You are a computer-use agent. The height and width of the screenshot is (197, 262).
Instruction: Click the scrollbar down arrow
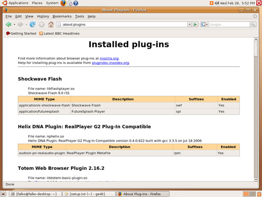point(256,179)
